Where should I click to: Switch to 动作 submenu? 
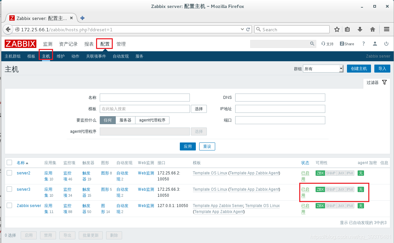[75, 56]
